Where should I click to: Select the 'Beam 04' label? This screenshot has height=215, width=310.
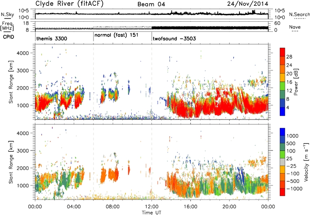pyautogui.click(x=151, y=4)
